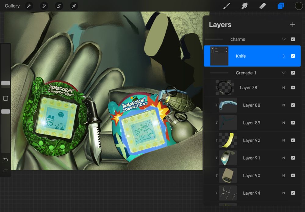The width and height of the screenshot is (305, 212).
Task: Hide Layer 90
Action: coord(293,175)
